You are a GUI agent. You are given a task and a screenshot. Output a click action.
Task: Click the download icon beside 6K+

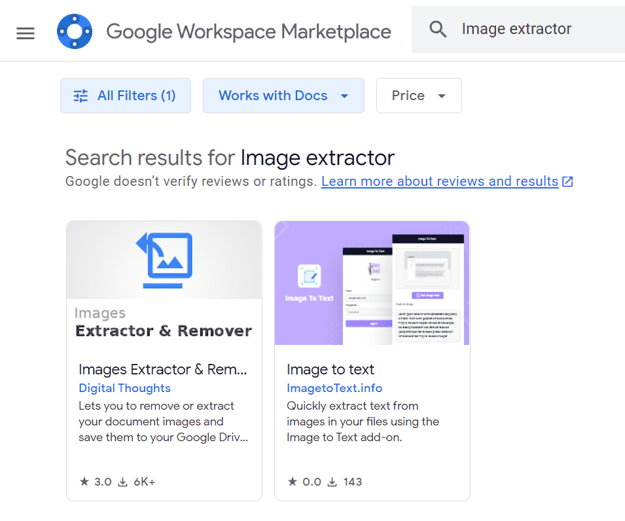point(123,482)
